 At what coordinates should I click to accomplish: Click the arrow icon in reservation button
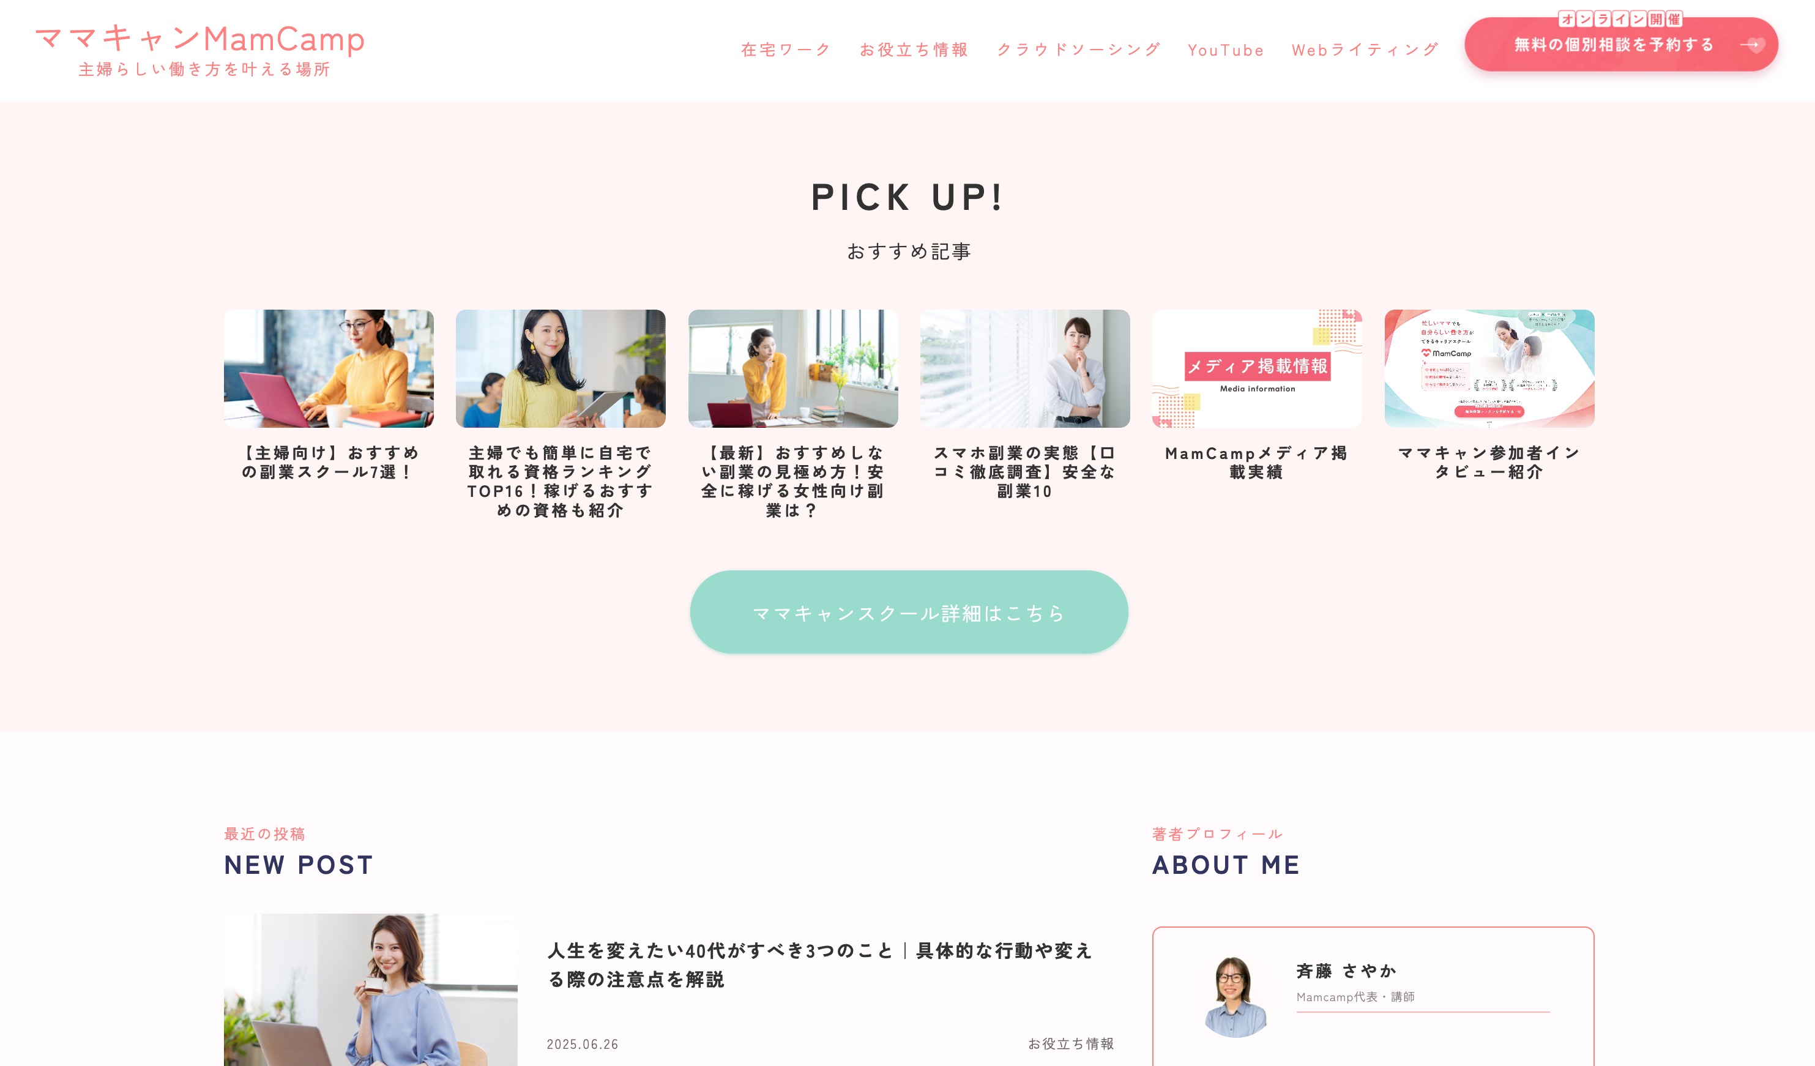[x=1751, y=45]
